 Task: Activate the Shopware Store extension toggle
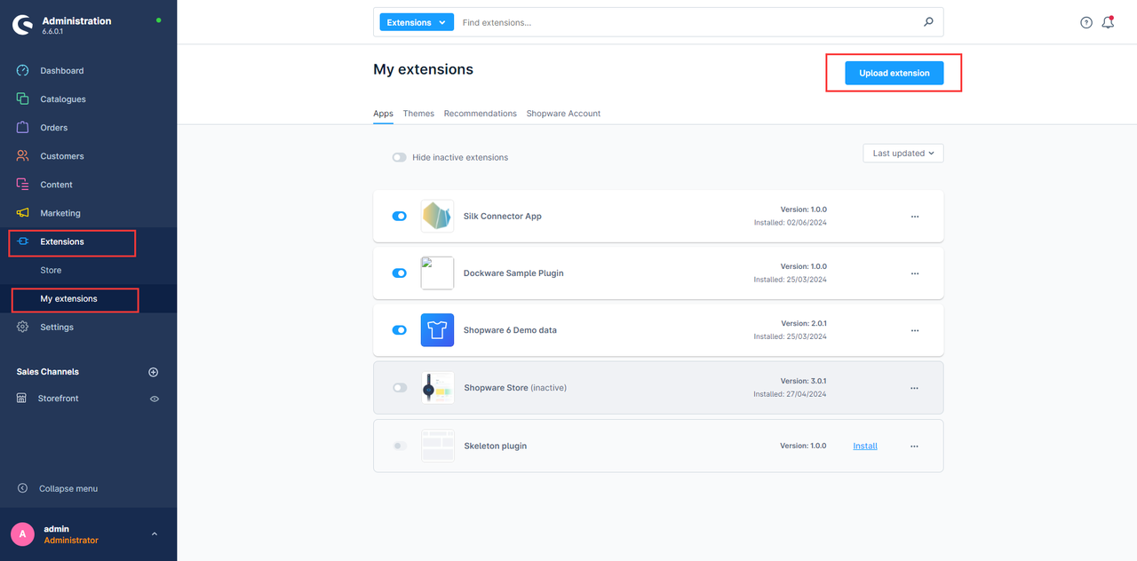click(x=400, y=388)
